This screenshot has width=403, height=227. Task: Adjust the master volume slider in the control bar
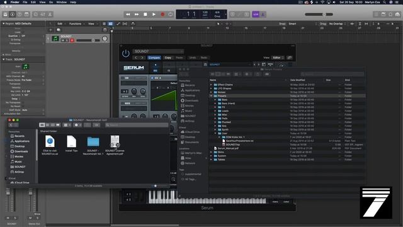coord(319,15)
